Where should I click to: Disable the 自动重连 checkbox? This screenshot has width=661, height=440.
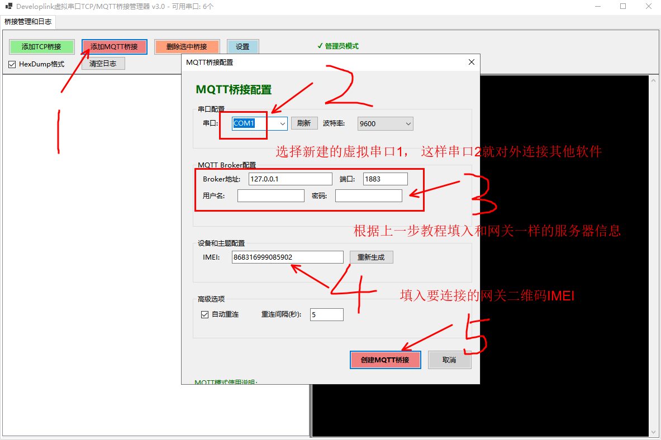tap(205, 314)
